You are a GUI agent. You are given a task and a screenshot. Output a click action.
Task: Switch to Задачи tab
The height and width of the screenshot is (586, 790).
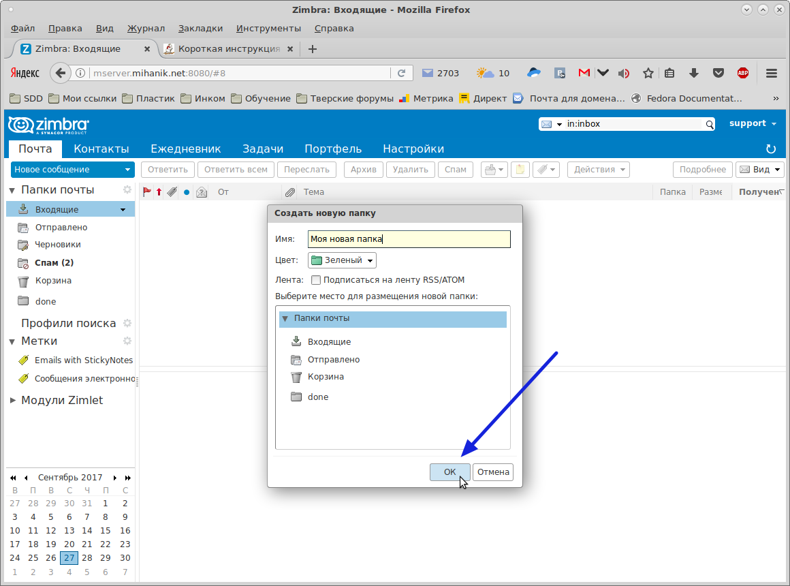[263, 149]
